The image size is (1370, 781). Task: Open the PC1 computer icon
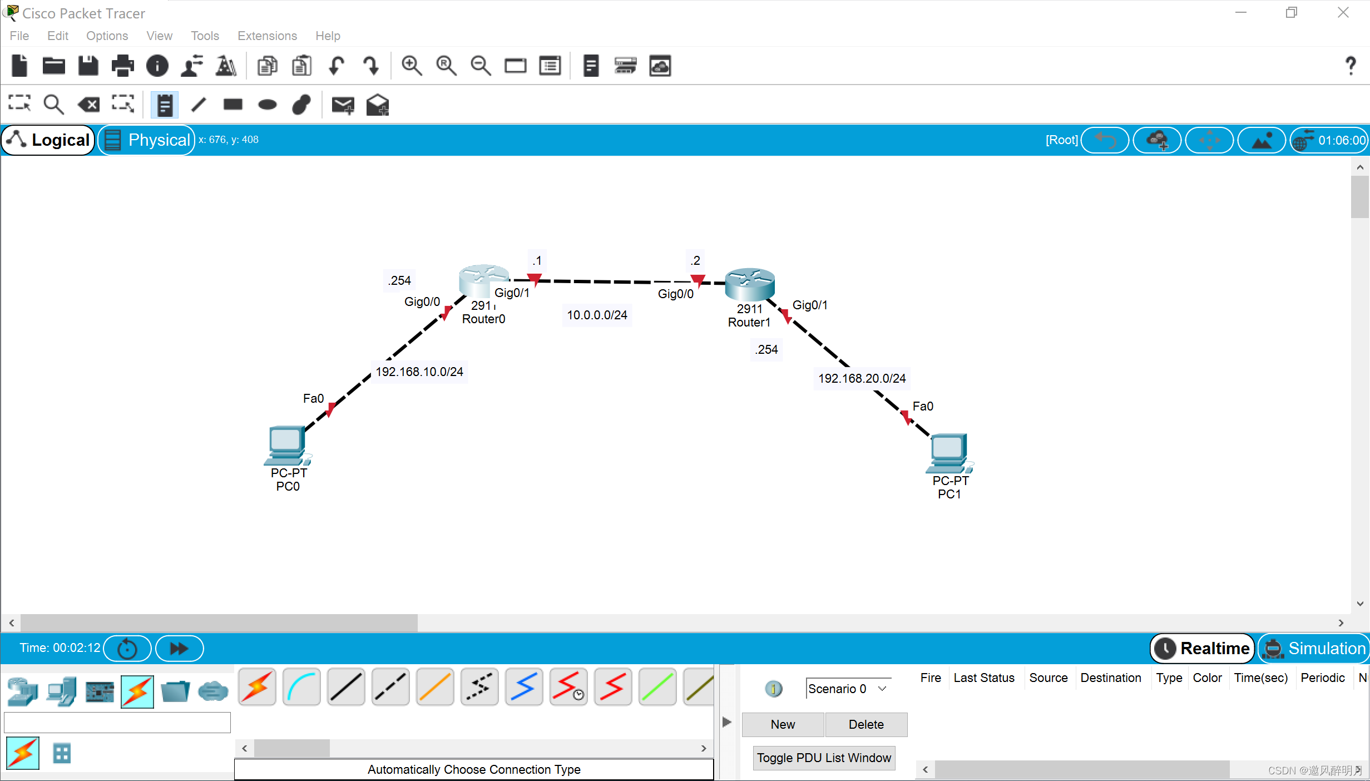[x=949, y=452]
